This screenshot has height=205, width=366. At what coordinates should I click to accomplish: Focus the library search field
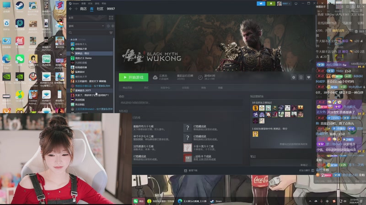pos(88,33)
